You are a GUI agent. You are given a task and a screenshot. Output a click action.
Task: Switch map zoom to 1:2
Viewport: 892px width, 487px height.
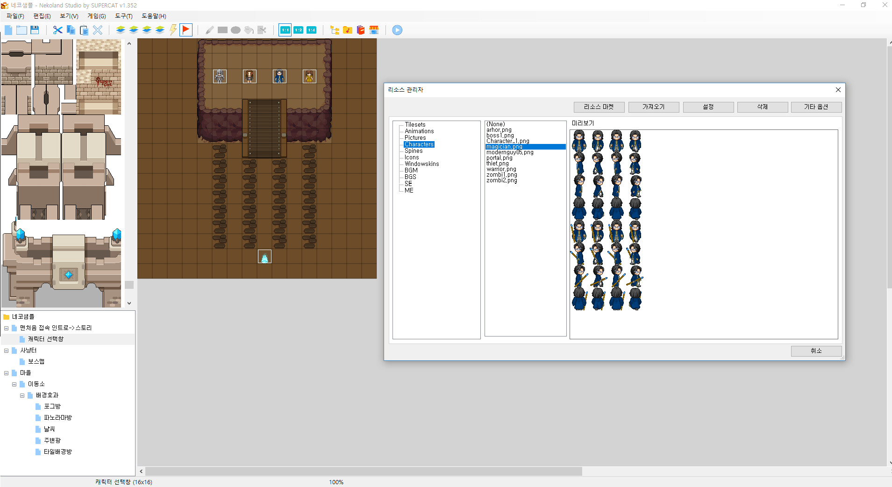point(298,30)
